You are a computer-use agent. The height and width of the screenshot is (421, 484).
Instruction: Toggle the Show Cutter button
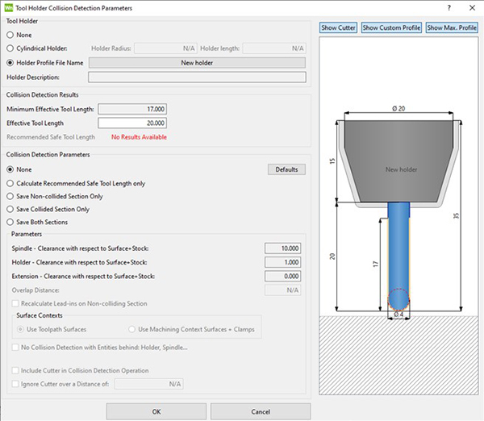[x=338, y=27]
